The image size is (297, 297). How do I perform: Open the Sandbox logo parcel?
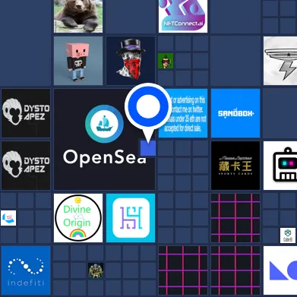(235, 113)
